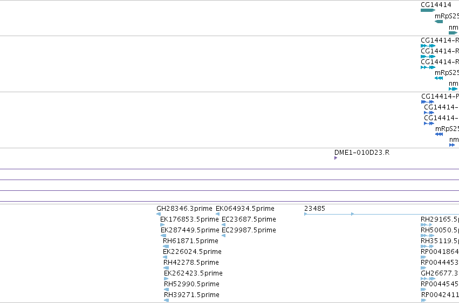Click the RH35119.5p EST label
Viewport: 459px width, 303px height.
440,241
